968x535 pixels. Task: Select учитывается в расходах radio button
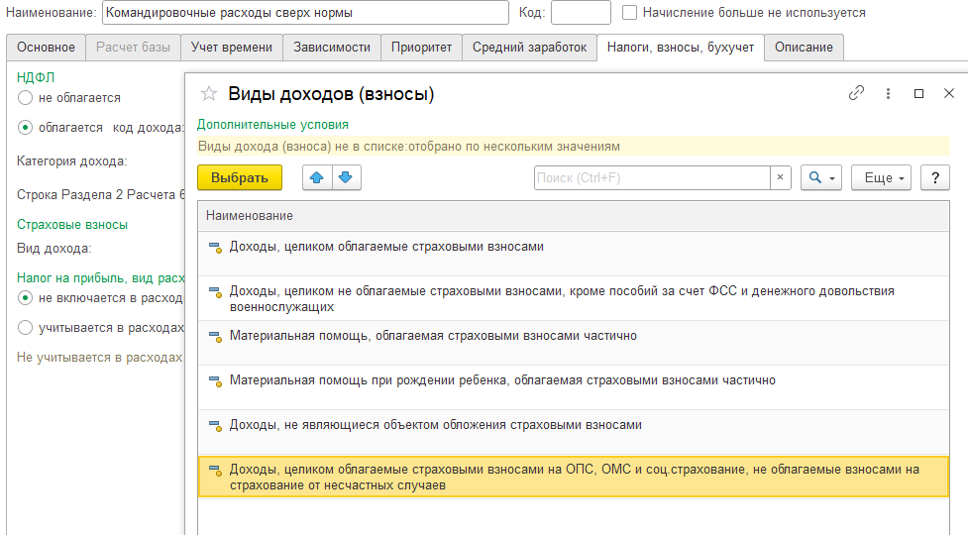pos(25,328)
